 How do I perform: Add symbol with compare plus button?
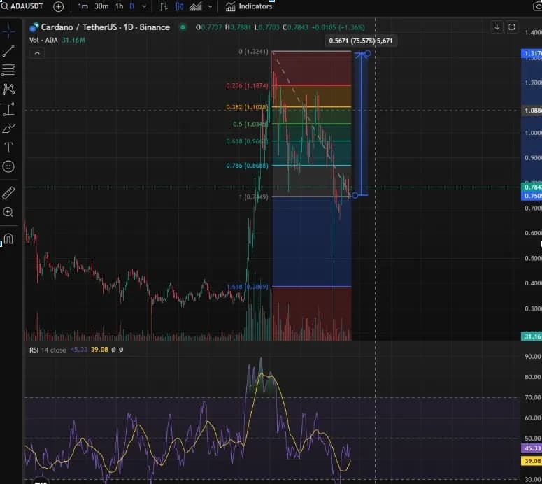(x=58, y=6)
